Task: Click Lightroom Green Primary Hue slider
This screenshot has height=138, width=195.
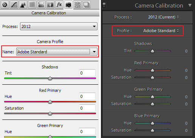Action: tap(153, 97)
